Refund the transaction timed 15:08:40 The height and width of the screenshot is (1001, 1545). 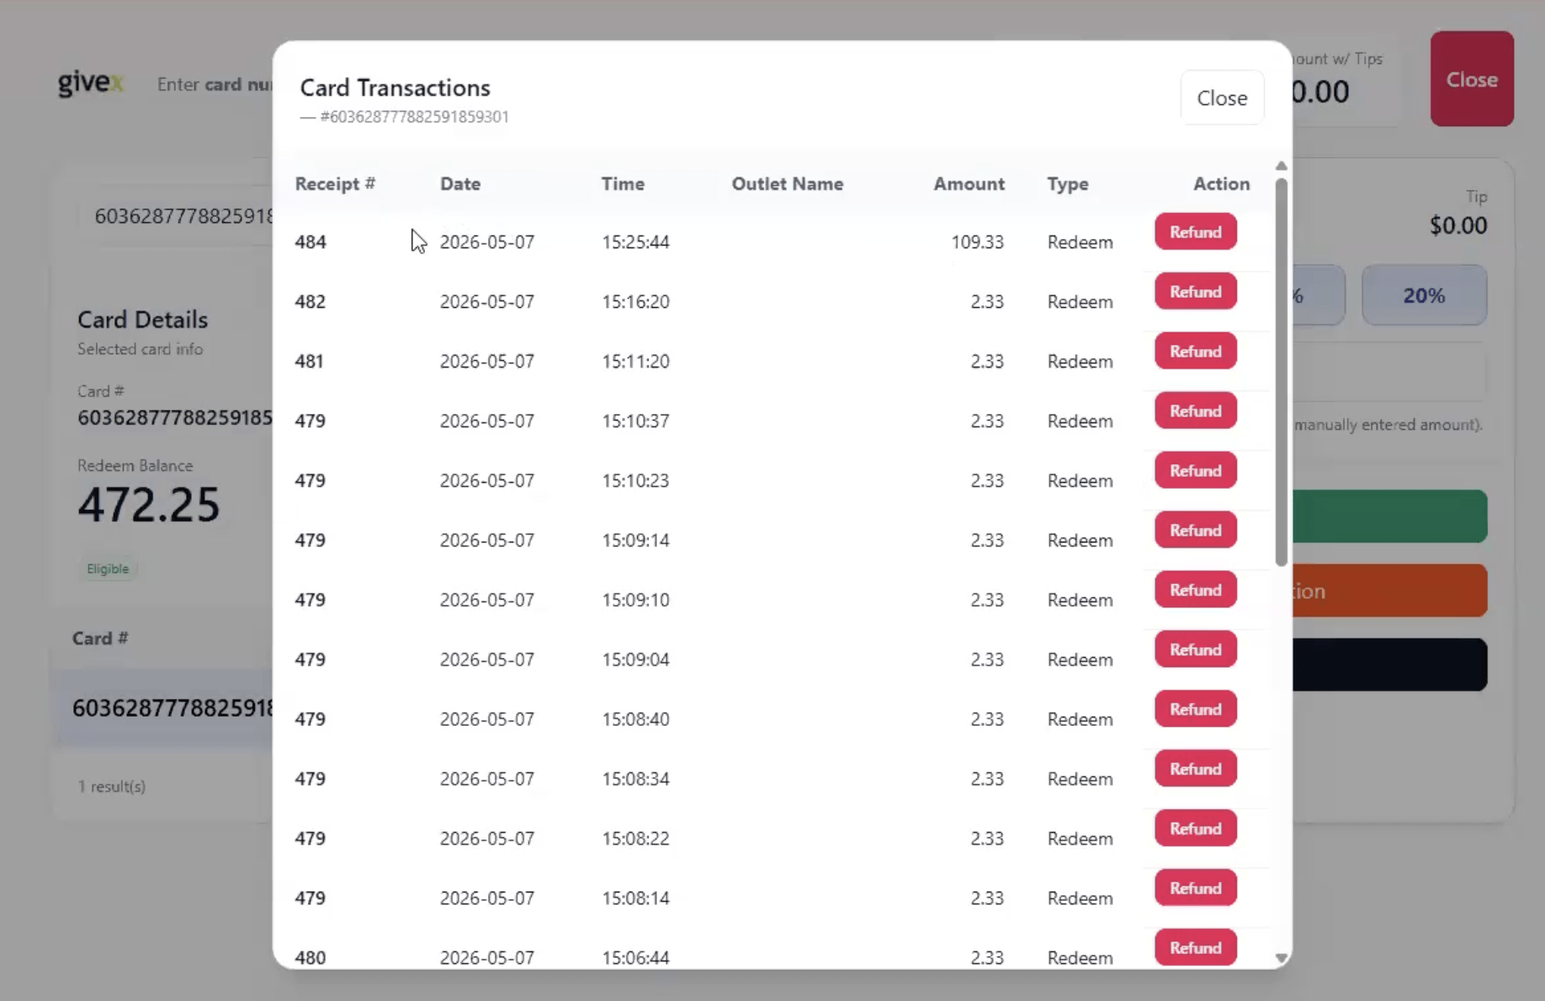1195,710
